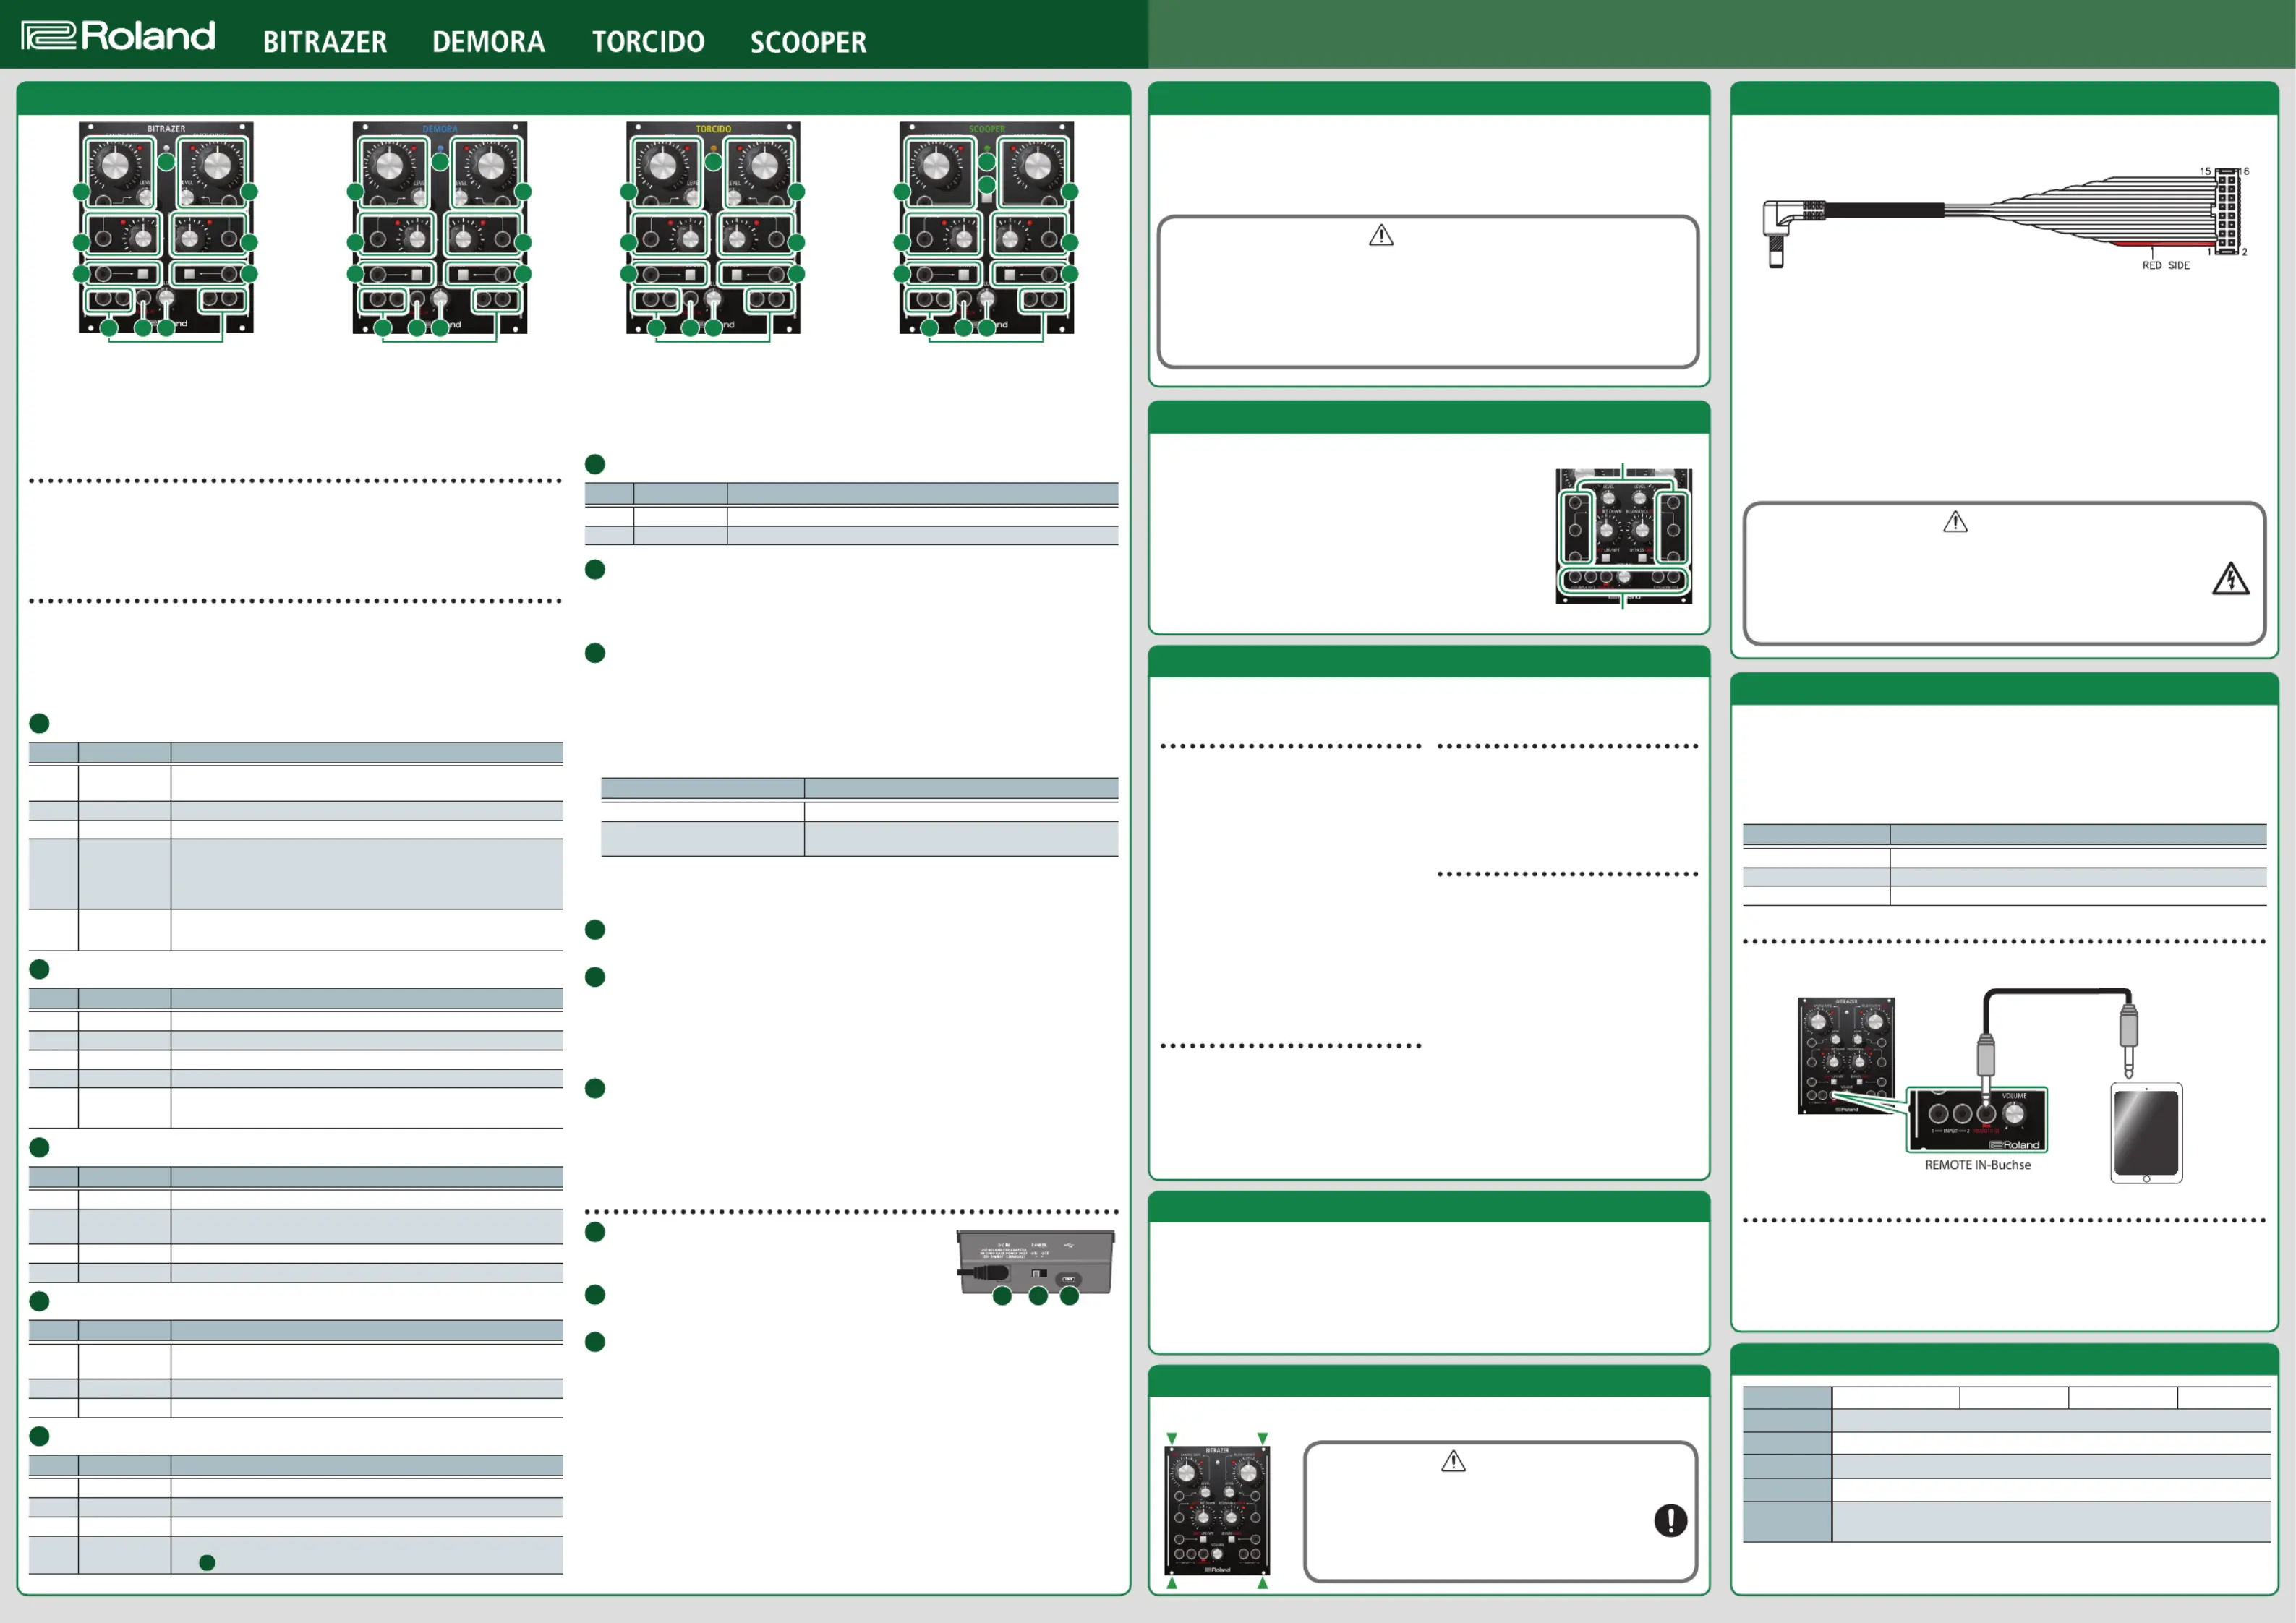Click the Roland logo in header

click(118, 36)
